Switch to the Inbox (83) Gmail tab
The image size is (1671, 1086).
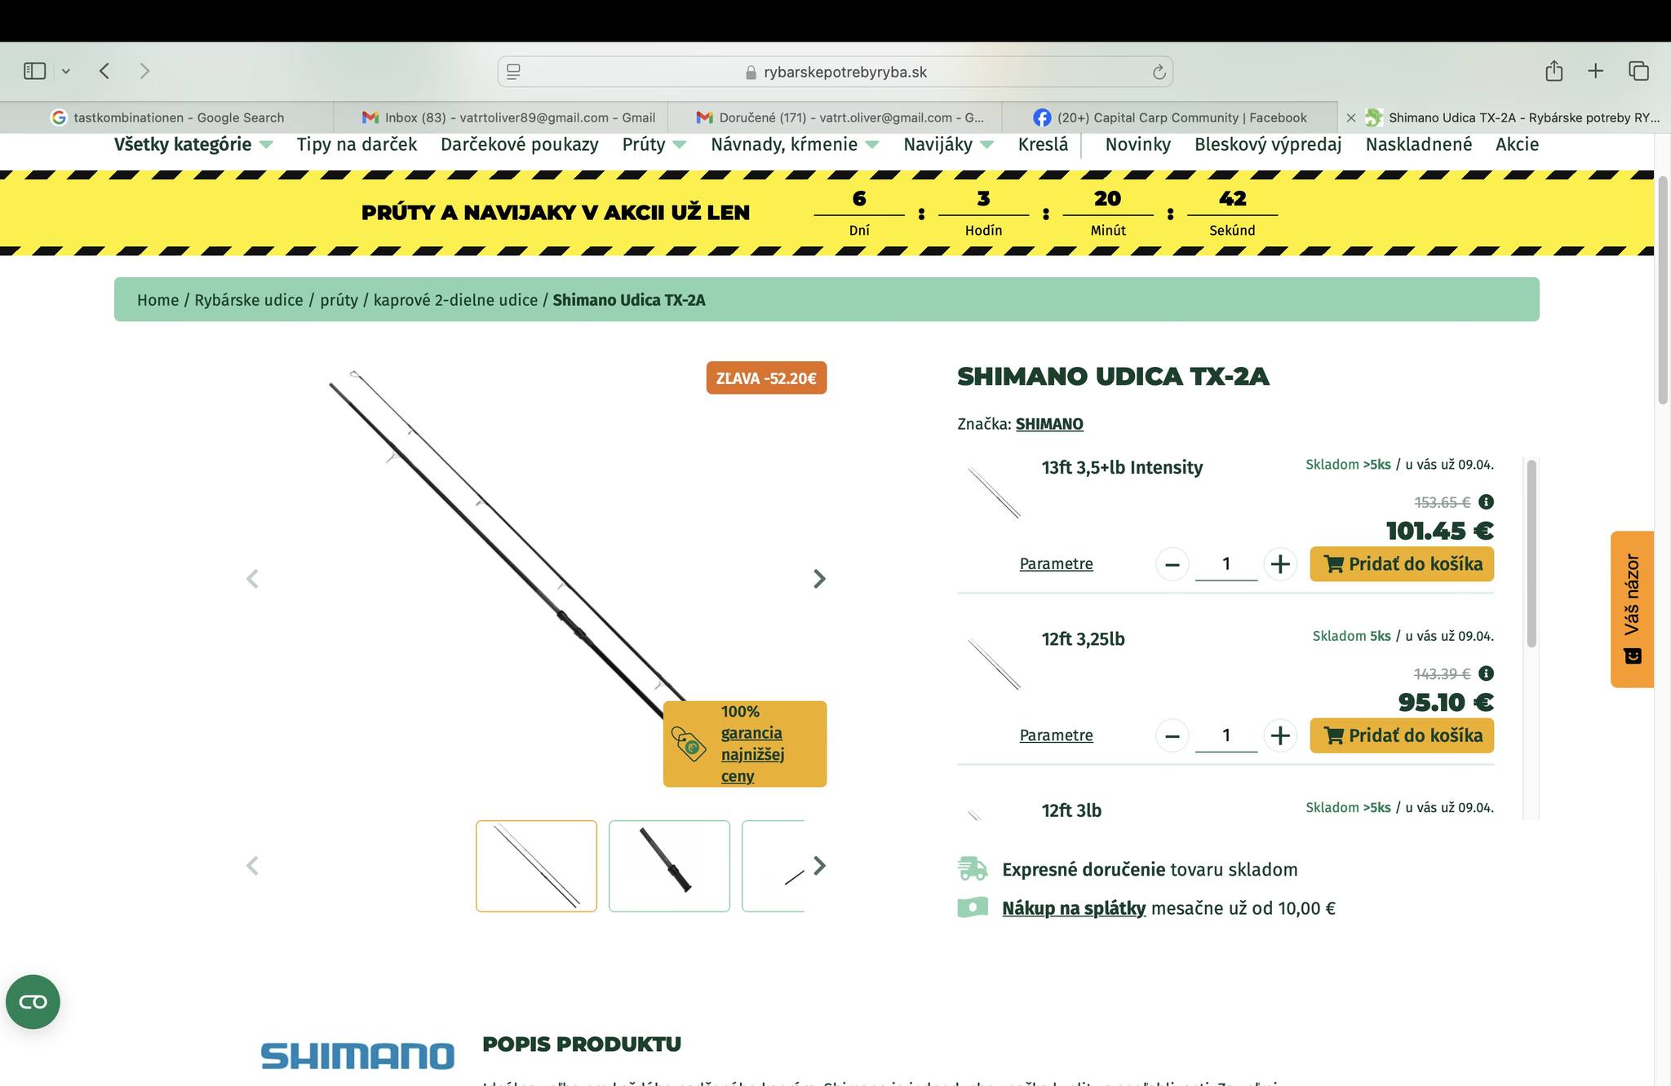click(x=501, y=117)
